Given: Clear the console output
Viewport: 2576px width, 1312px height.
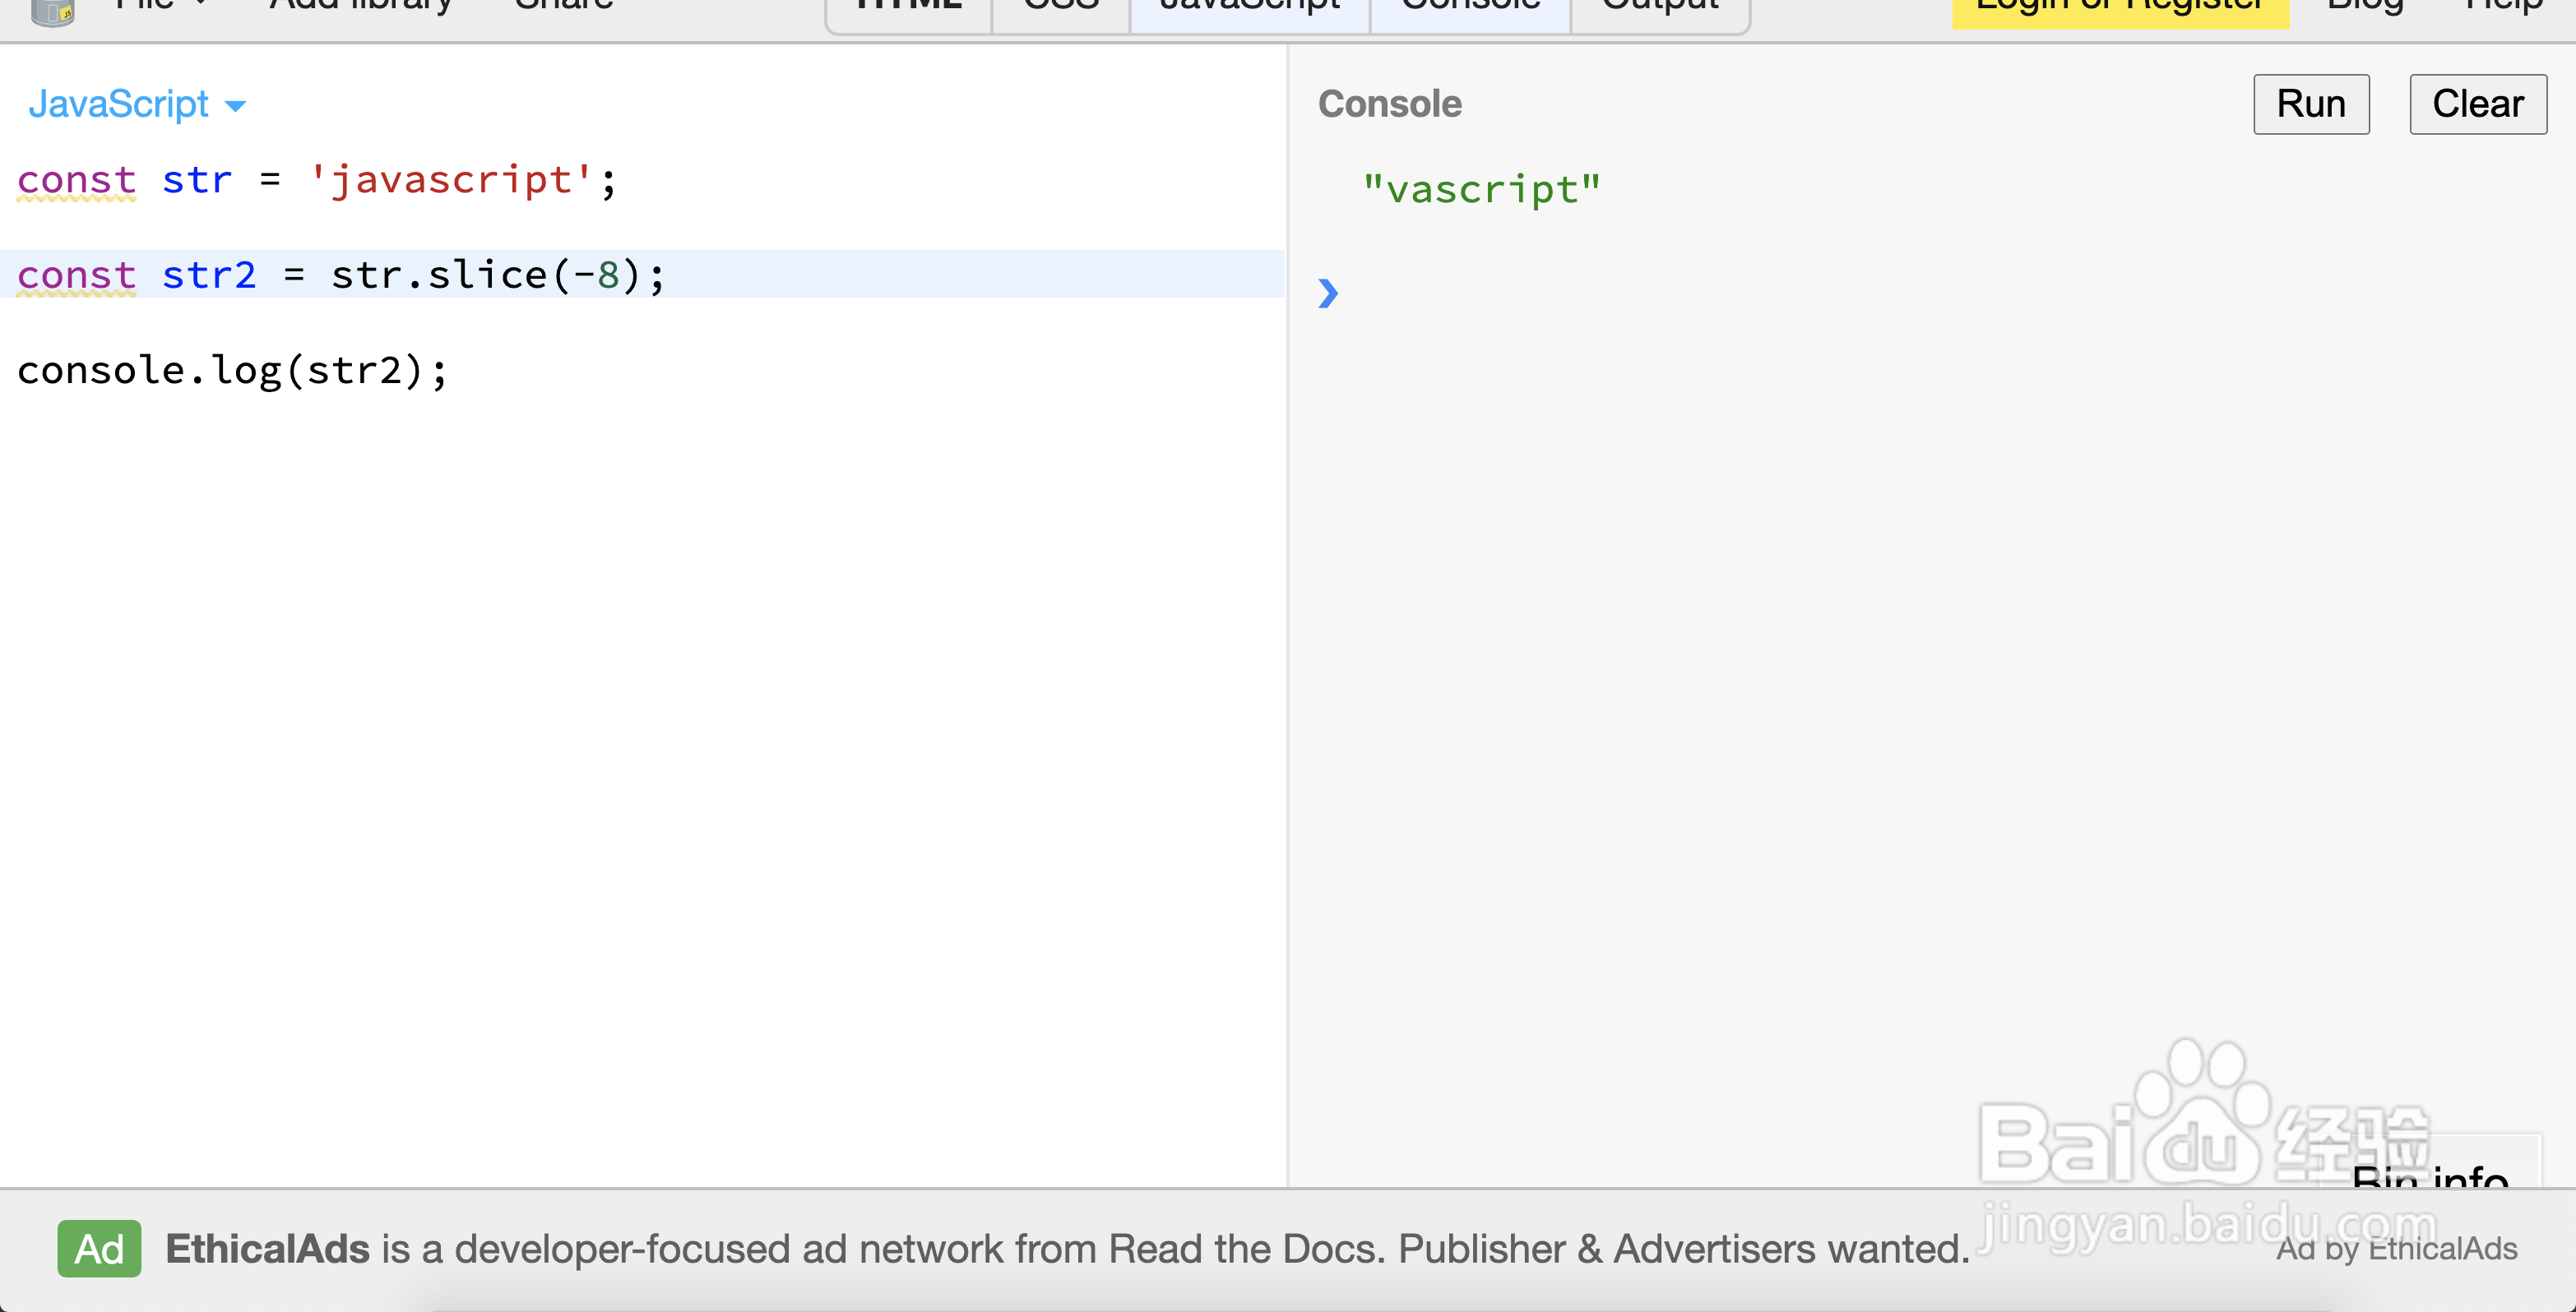Looking at the screenshot, I should [2477, 104].
